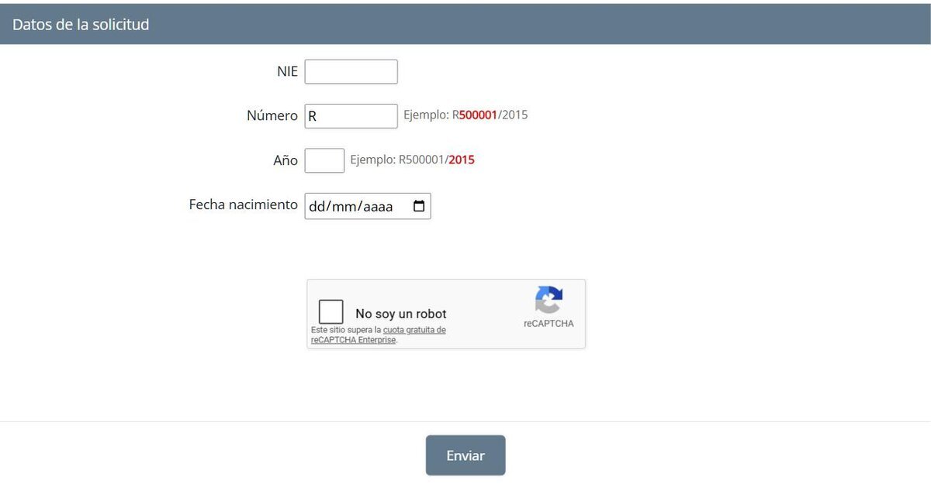Click the Ejemplo hint next to Año
The image size is (931, 491).
point(413,160)
